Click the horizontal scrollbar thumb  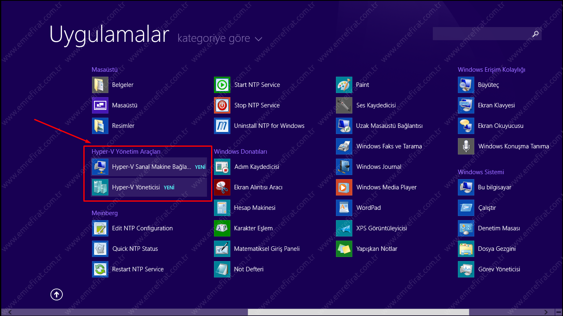[357, 312]
